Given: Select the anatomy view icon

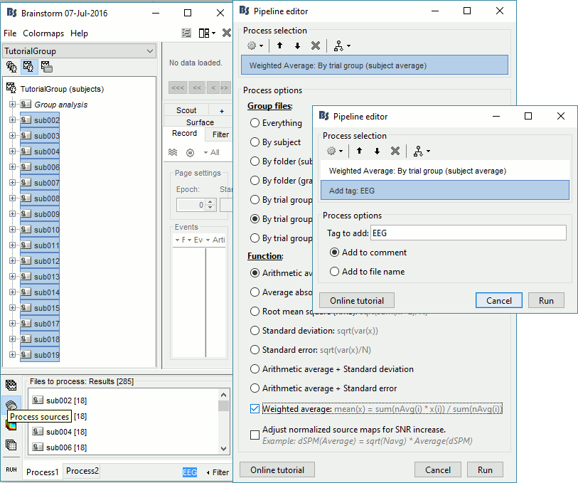Looking at the screenshot, I should [11, 68].
